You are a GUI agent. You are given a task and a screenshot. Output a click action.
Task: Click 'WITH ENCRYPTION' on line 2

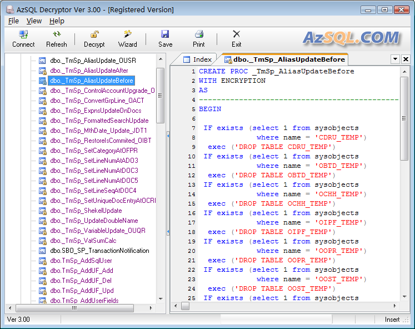tap(232, 81)
